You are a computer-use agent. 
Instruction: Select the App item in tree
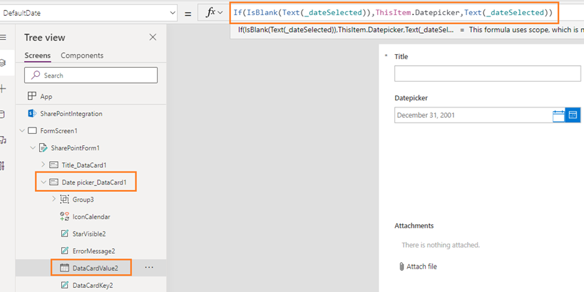46,96
